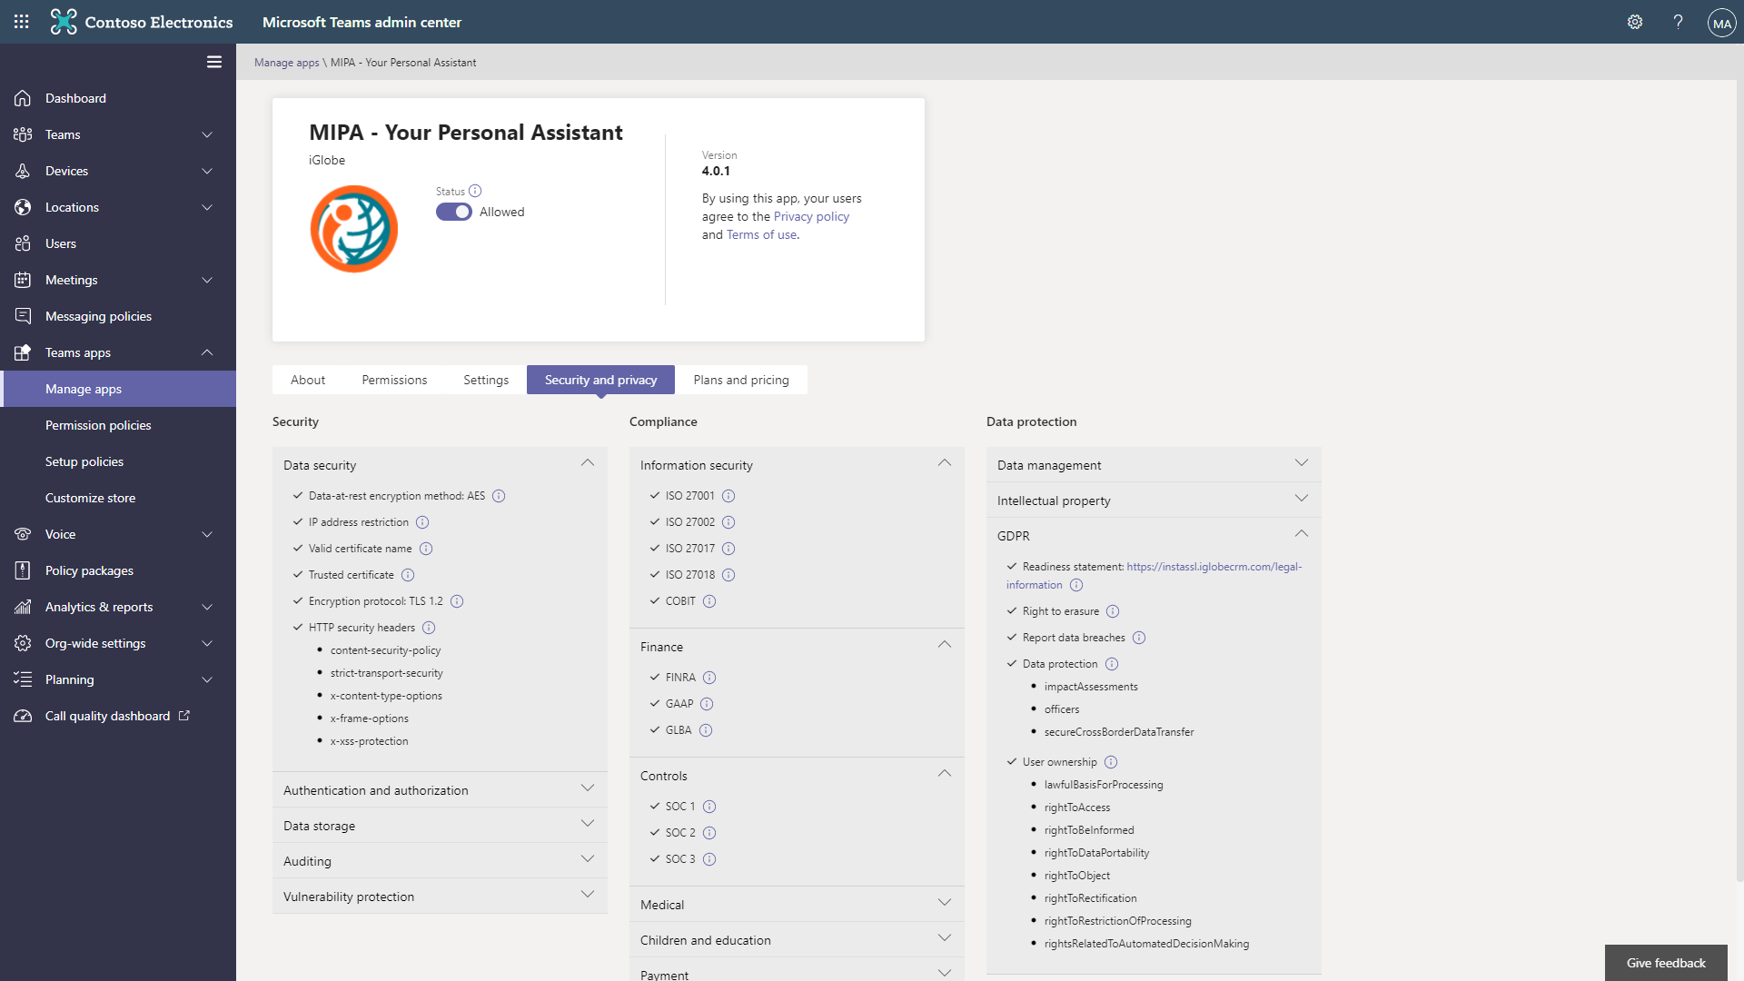Open Call quality dashboard external link icon

[184, 716]
